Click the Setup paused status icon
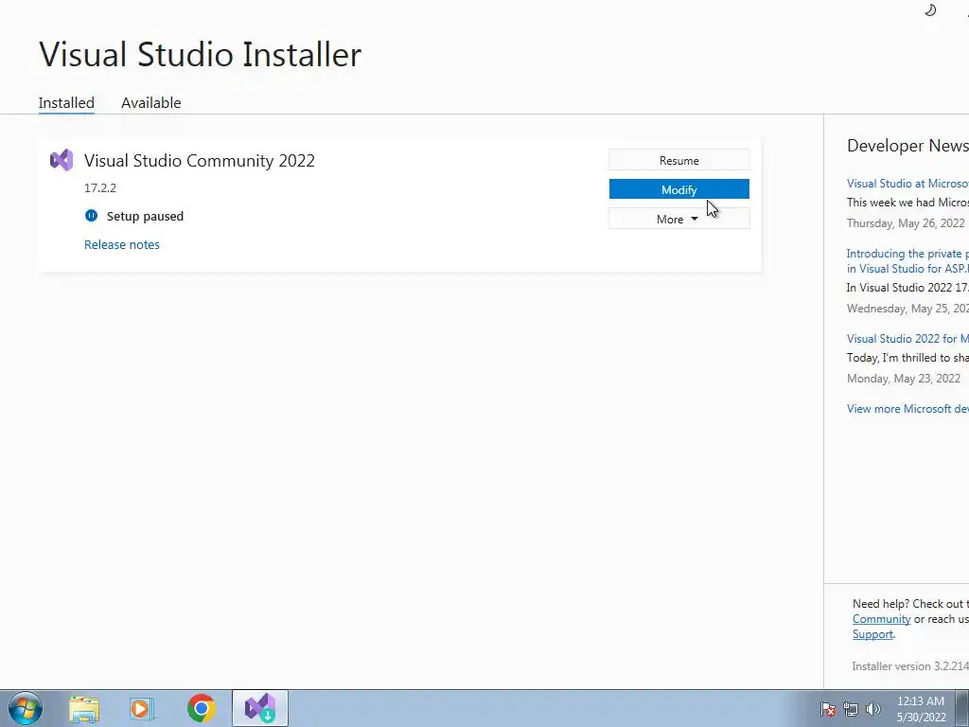Screen dimensions: 969x727 click(92, 216)
